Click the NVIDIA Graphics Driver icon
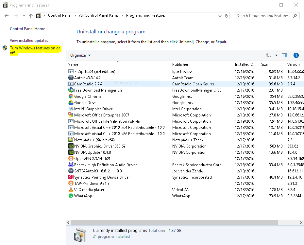The height and width of the screenshot is (245, 304). click(71, 146)
